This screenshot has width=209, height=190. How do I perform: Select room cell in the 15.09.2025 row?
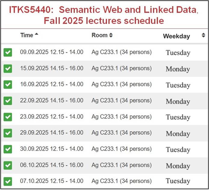click(x=122, y=68)
